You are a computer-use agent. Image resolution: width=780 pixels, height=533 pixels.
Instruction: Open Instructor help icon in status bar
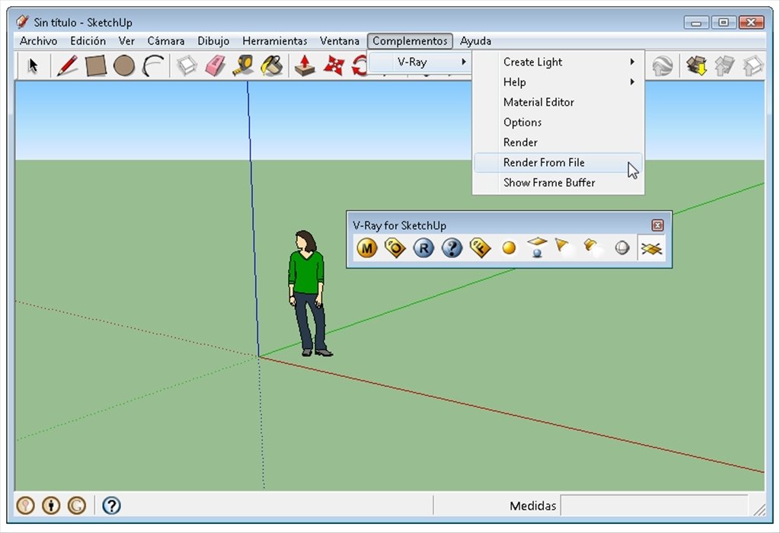111,506
